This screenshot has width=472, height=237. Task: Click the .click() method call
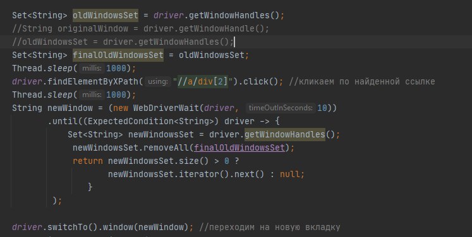(258, 81)
